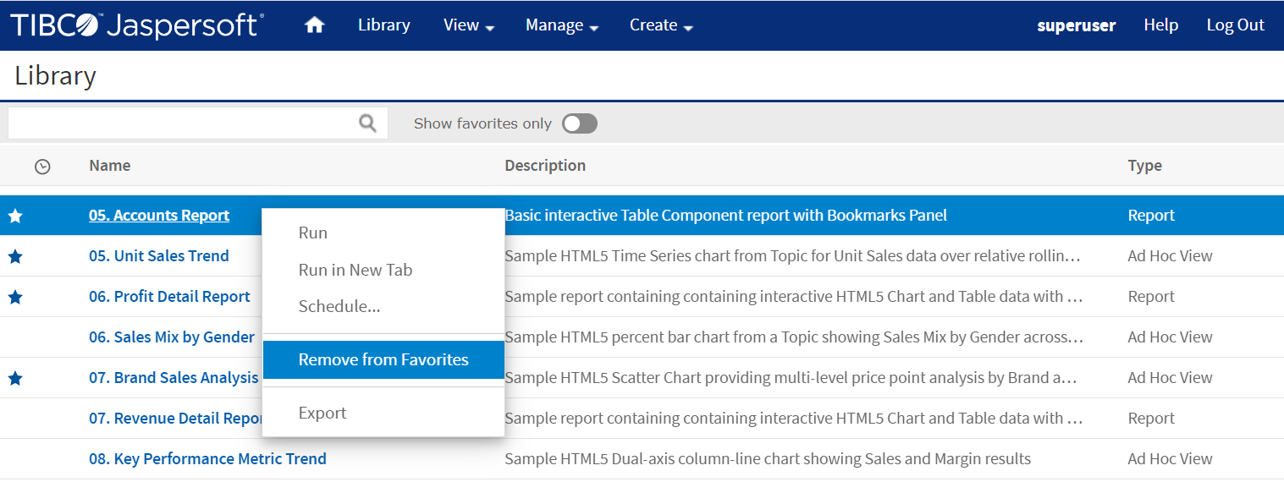
Task: Click the Type column header
Action: click(1144, 166)
